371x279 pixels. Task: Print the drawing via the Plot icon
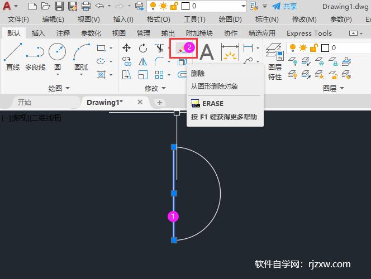point(86,6)
